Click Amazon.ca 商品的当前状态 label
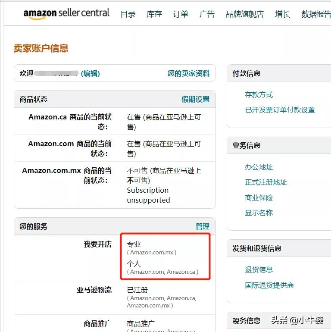This screenshot has height=332, width=331. [x=70, y=122]
